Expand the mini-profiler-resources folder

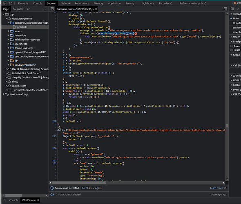point(9,40)
